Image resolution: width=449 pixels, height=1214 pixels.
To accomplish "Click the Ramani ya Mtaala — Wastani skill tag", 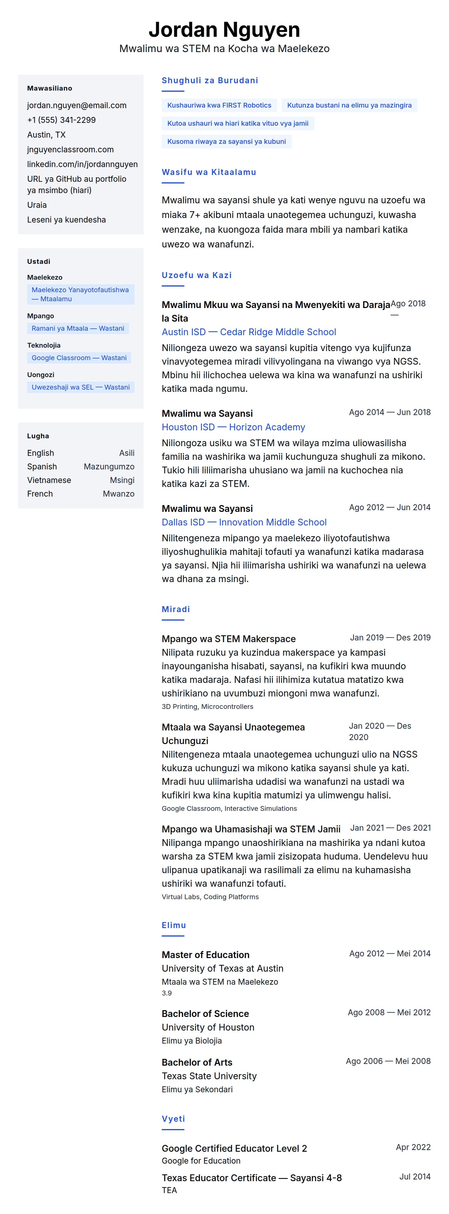I will tap(78, 328).
